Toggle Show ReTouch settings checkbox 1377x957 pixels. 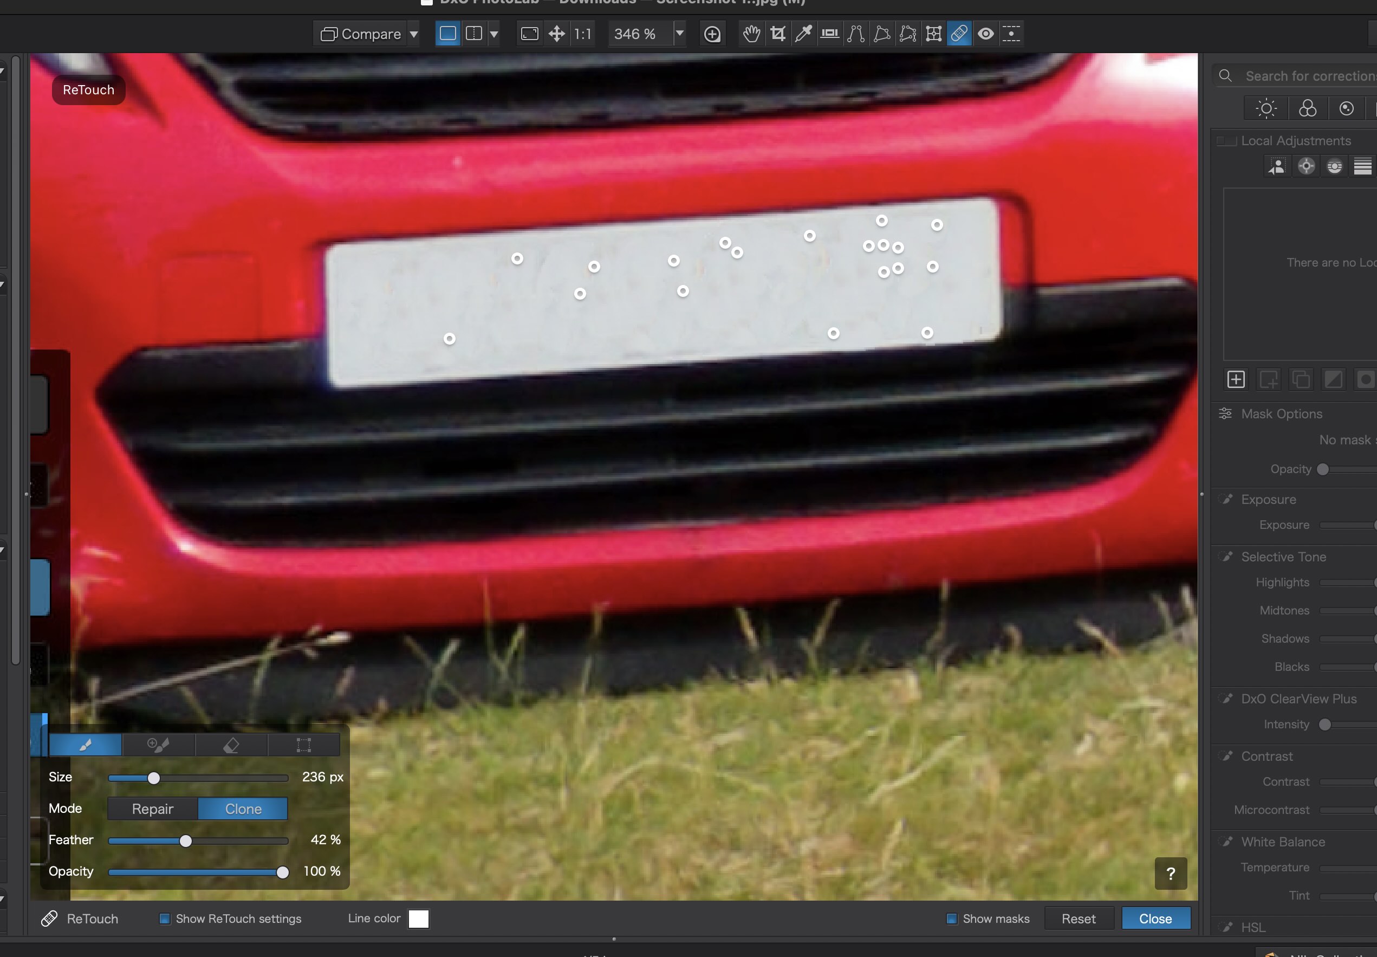coord(164,919)
